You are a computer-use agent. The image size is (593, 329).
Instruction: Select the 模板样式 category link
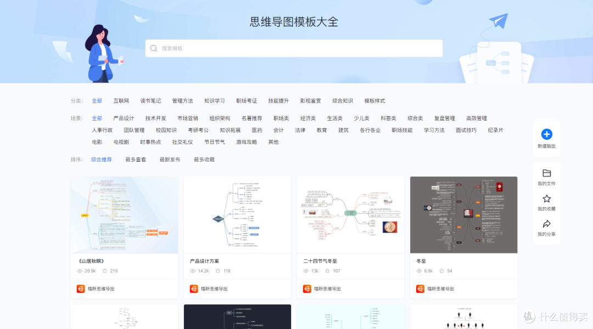[376, 101]
